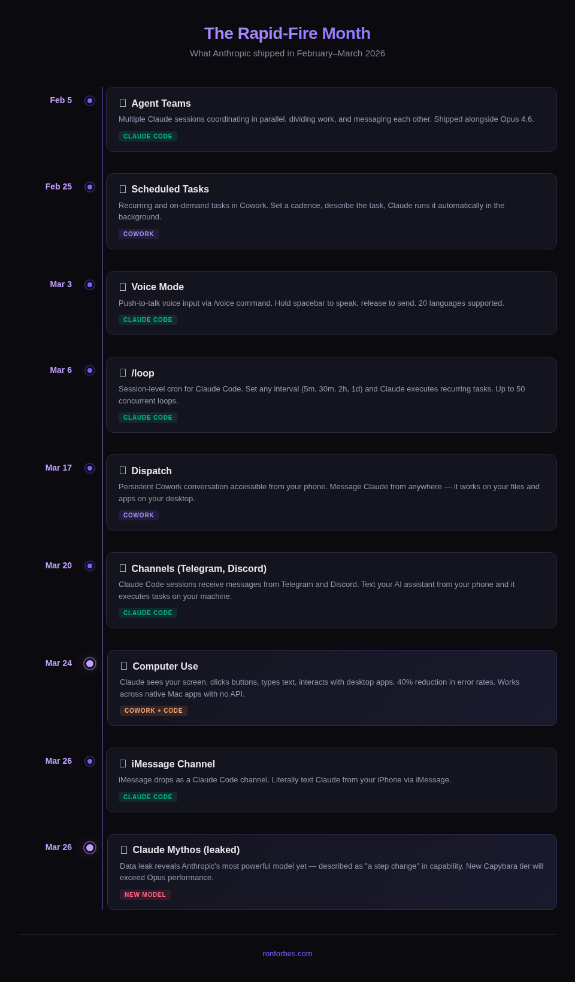
Task: Click the Dispatch card icon
Action: pyautogui.click(x=123, y=471)
